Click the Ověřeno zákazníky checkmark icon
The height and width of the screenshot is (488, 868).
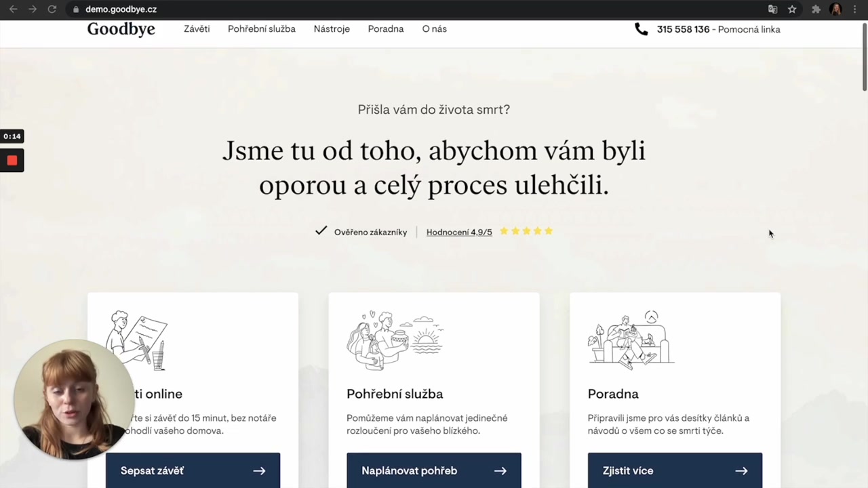point(321,231)
